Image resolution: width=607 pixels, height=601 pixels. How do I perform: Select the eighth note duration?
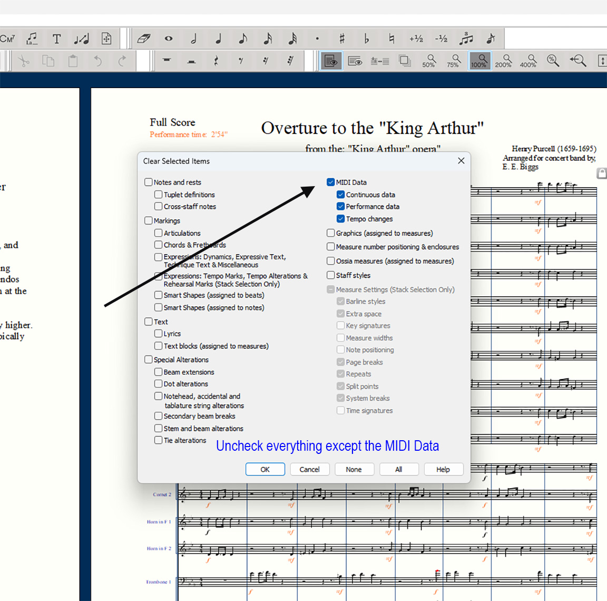(243, 38)
